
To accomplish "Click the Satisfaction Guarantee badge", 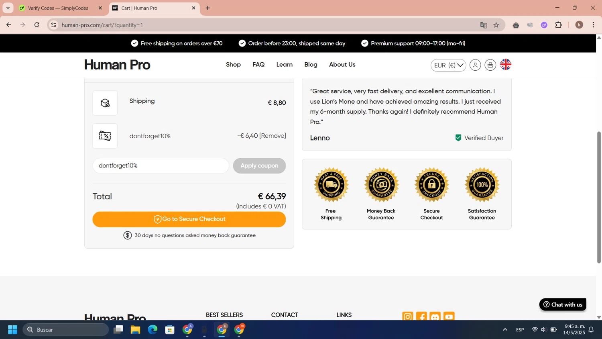I will pos(482,185).
